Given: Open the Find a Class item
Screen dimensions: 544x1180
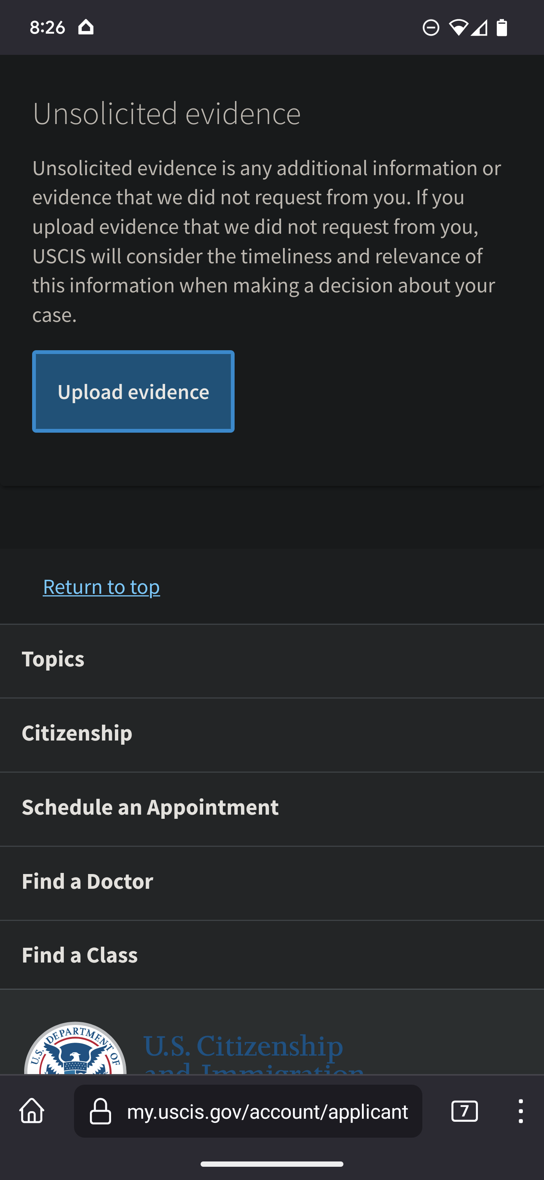Looking at the screenshot, I should point(272,955).
